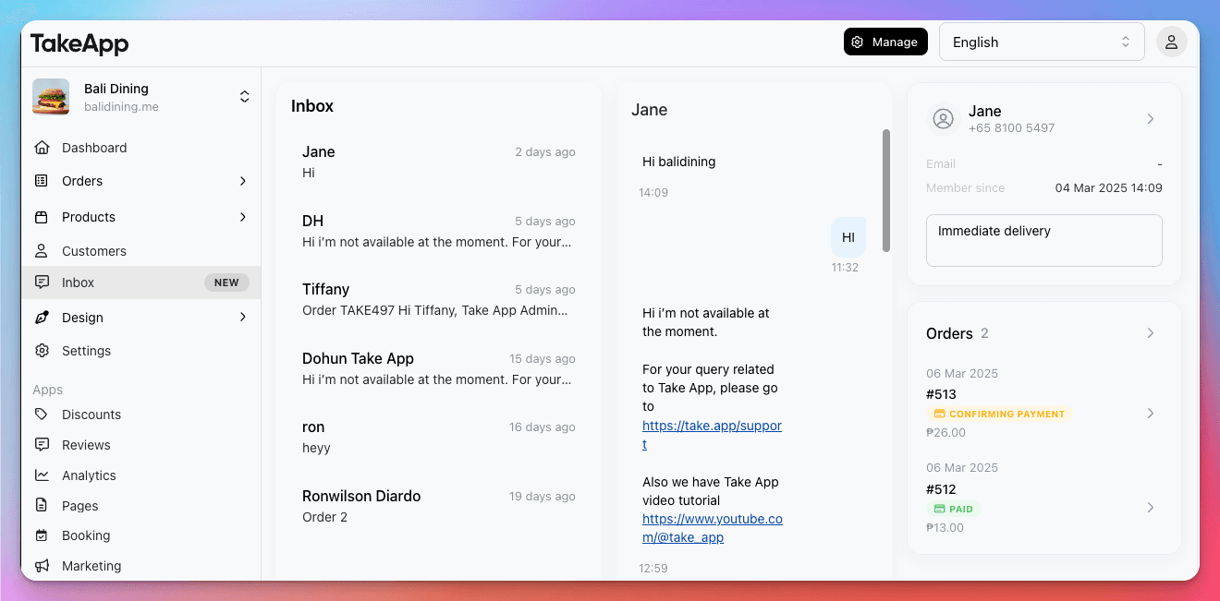Open Tiffany's conversation
This screenshot has width=1220, height=601.
point(439,299)
